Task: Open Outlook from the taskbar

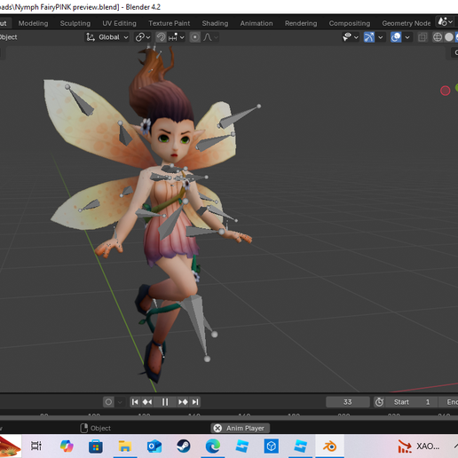Action: [154, 446]
